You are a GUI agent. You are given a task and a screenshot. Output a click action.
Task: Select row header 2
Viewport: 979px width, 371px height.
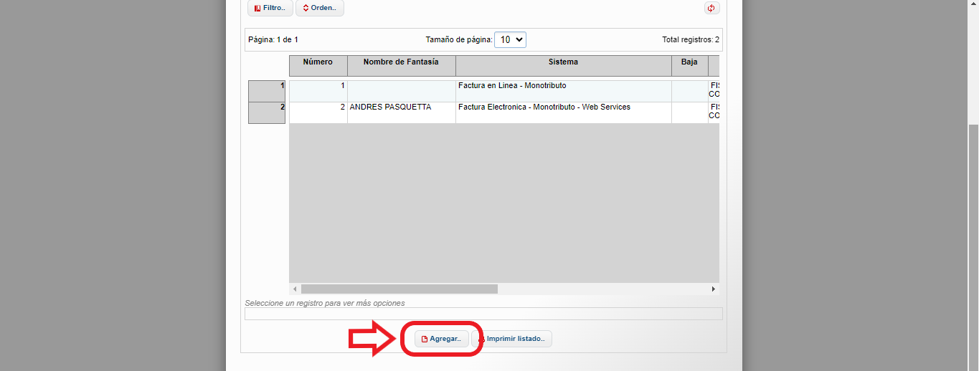tap(267, 112)
